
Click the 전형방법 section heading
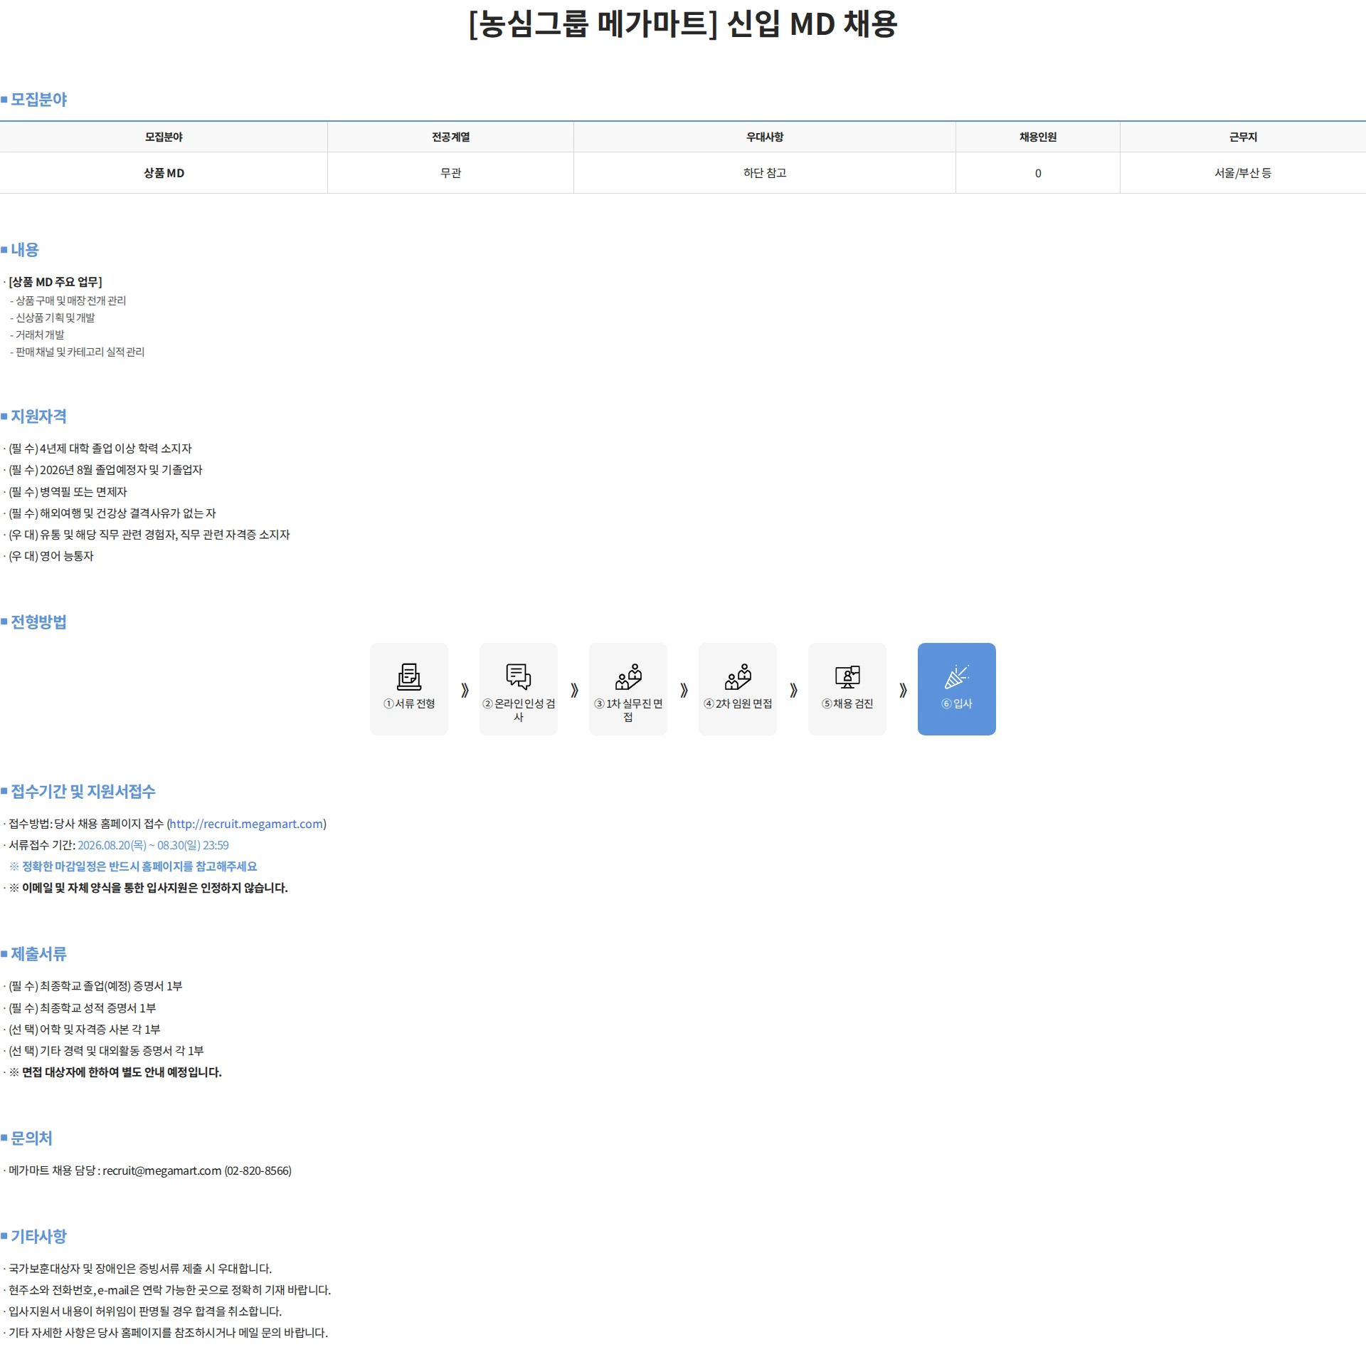point(38,622)
